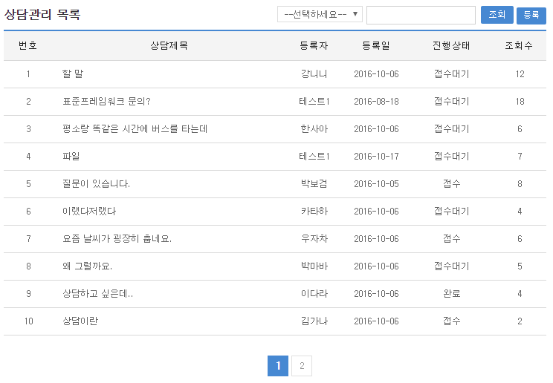Click the 진행상태 column header

click(x=450, y=46)
